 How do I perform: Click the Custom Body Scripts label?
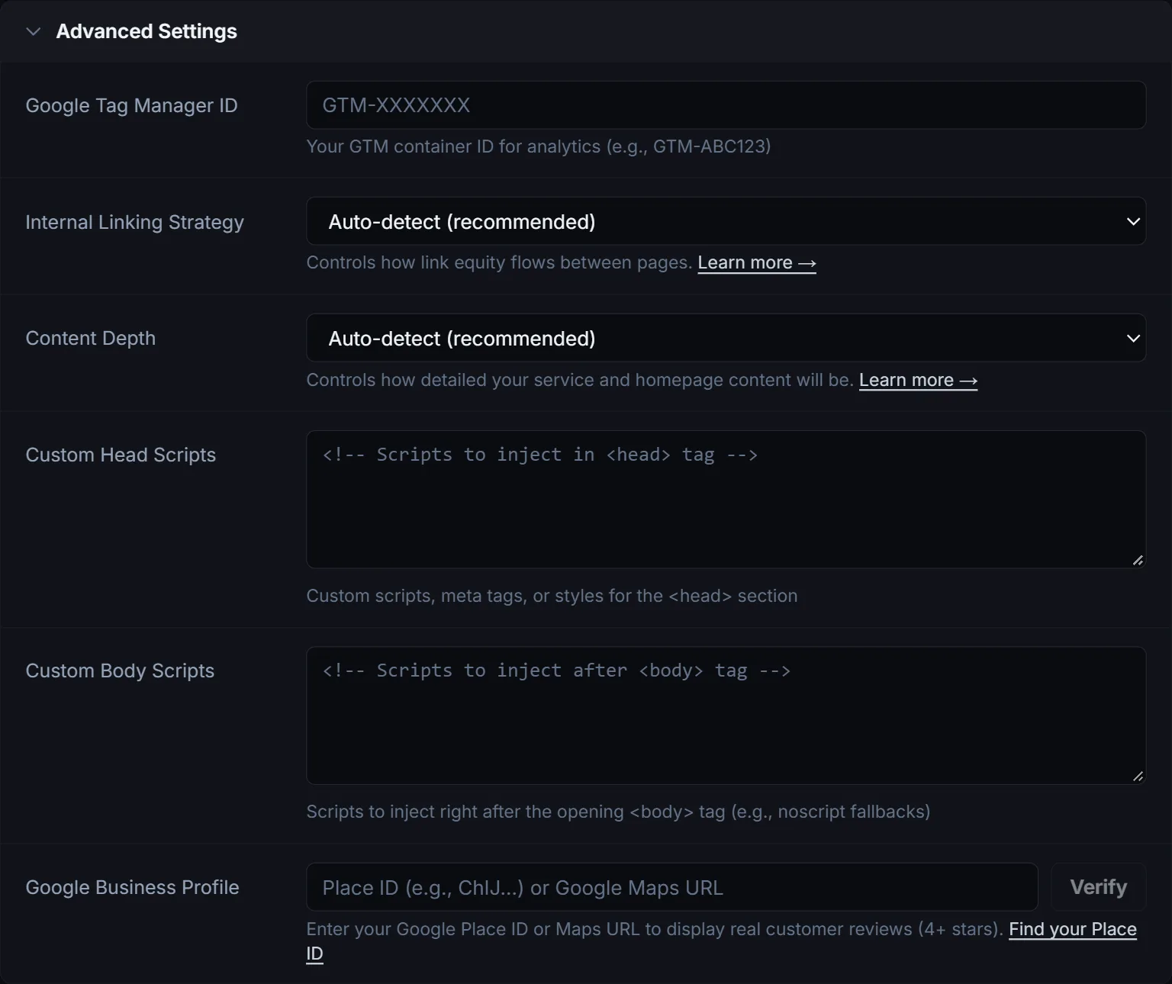[x=120, y=670]
